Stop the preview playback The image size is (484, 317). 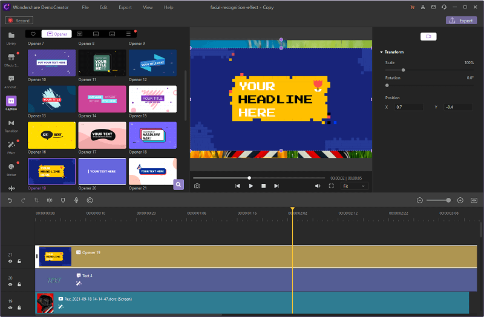263,186
